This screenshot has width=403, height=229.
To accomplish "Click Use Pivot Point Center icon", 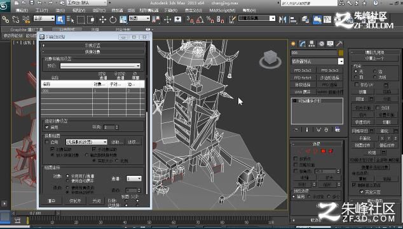I will pyautogui.click(x=156, y=20).
